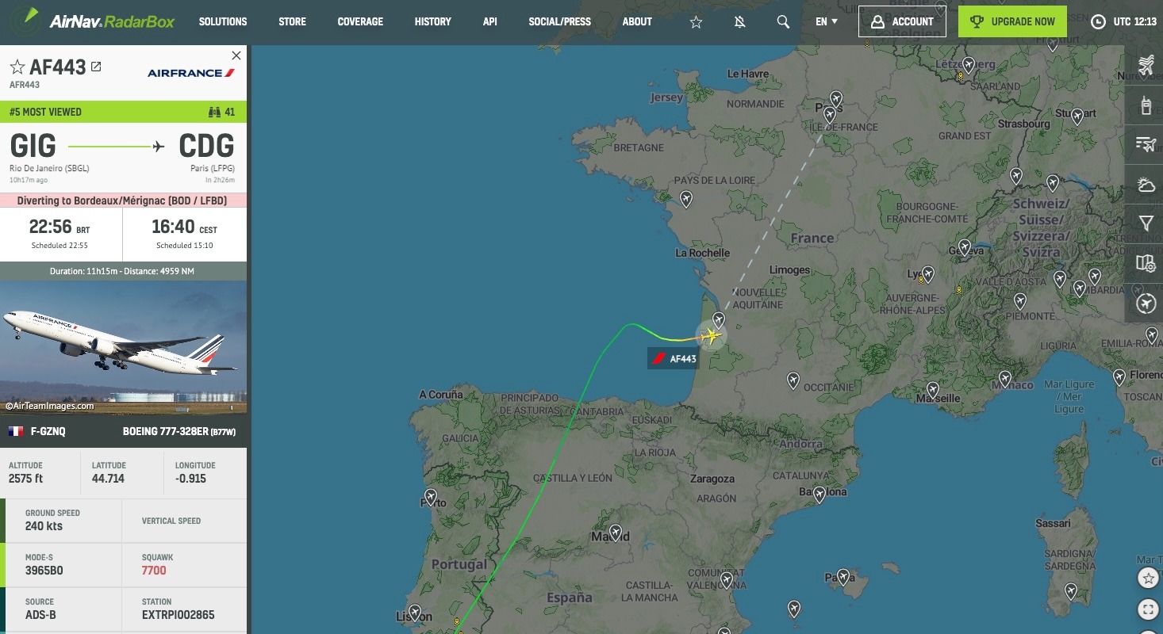Open the SOLUTIONS menu
Image resolution: width=1163 pixels, height=634 pixels.
[x=223, y=22]
